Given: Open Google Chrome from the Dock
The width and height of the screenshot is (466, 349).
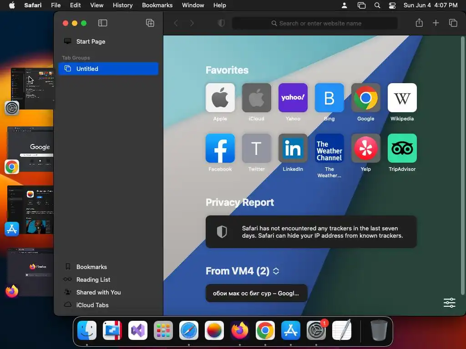Looking at the screenshot, I should (x=265, y=330).
